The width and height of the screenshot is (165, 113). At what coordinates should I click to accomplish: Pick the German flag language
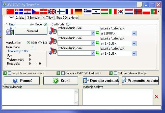tap(78, 12)
